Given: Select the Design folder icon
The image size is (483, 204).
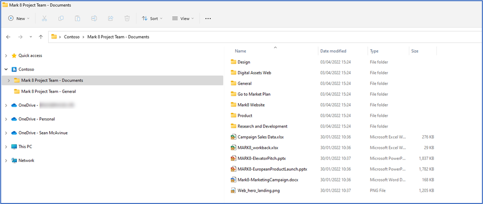Looking at the screenshot, I should click(x=233, y=62).
